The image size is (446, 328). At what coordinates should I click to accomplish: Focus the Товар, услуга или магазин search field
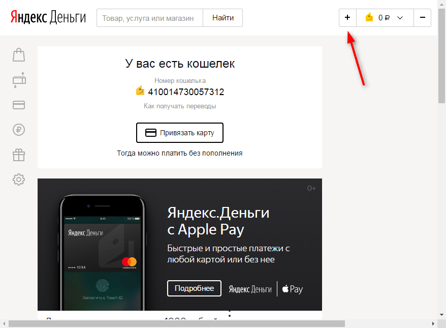tap(150, 18)
